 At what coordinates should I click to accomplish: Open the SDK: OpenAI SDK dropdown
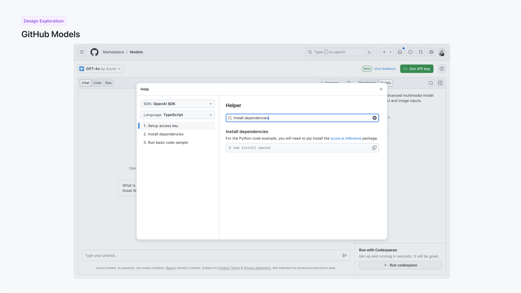tap(177, 104)
